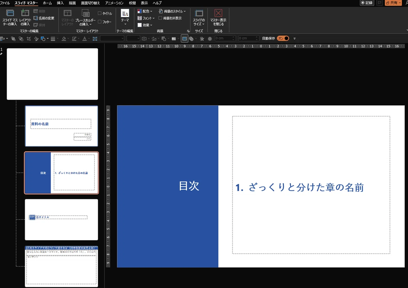
Task: Click the Shape Fill paint bucket icon
Action: [64, 38]
